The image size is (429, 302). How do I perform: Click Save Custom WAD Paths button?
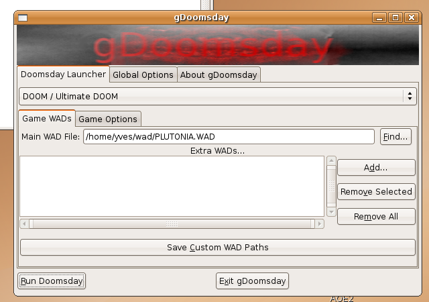click(218, 248)
